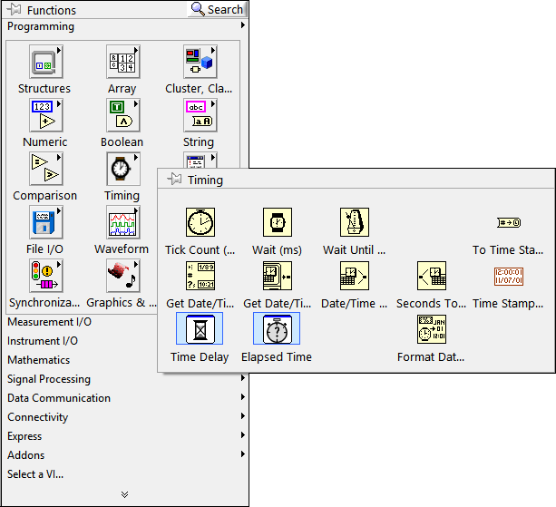Click the Functions palette title text

click(x=52, y=10)
